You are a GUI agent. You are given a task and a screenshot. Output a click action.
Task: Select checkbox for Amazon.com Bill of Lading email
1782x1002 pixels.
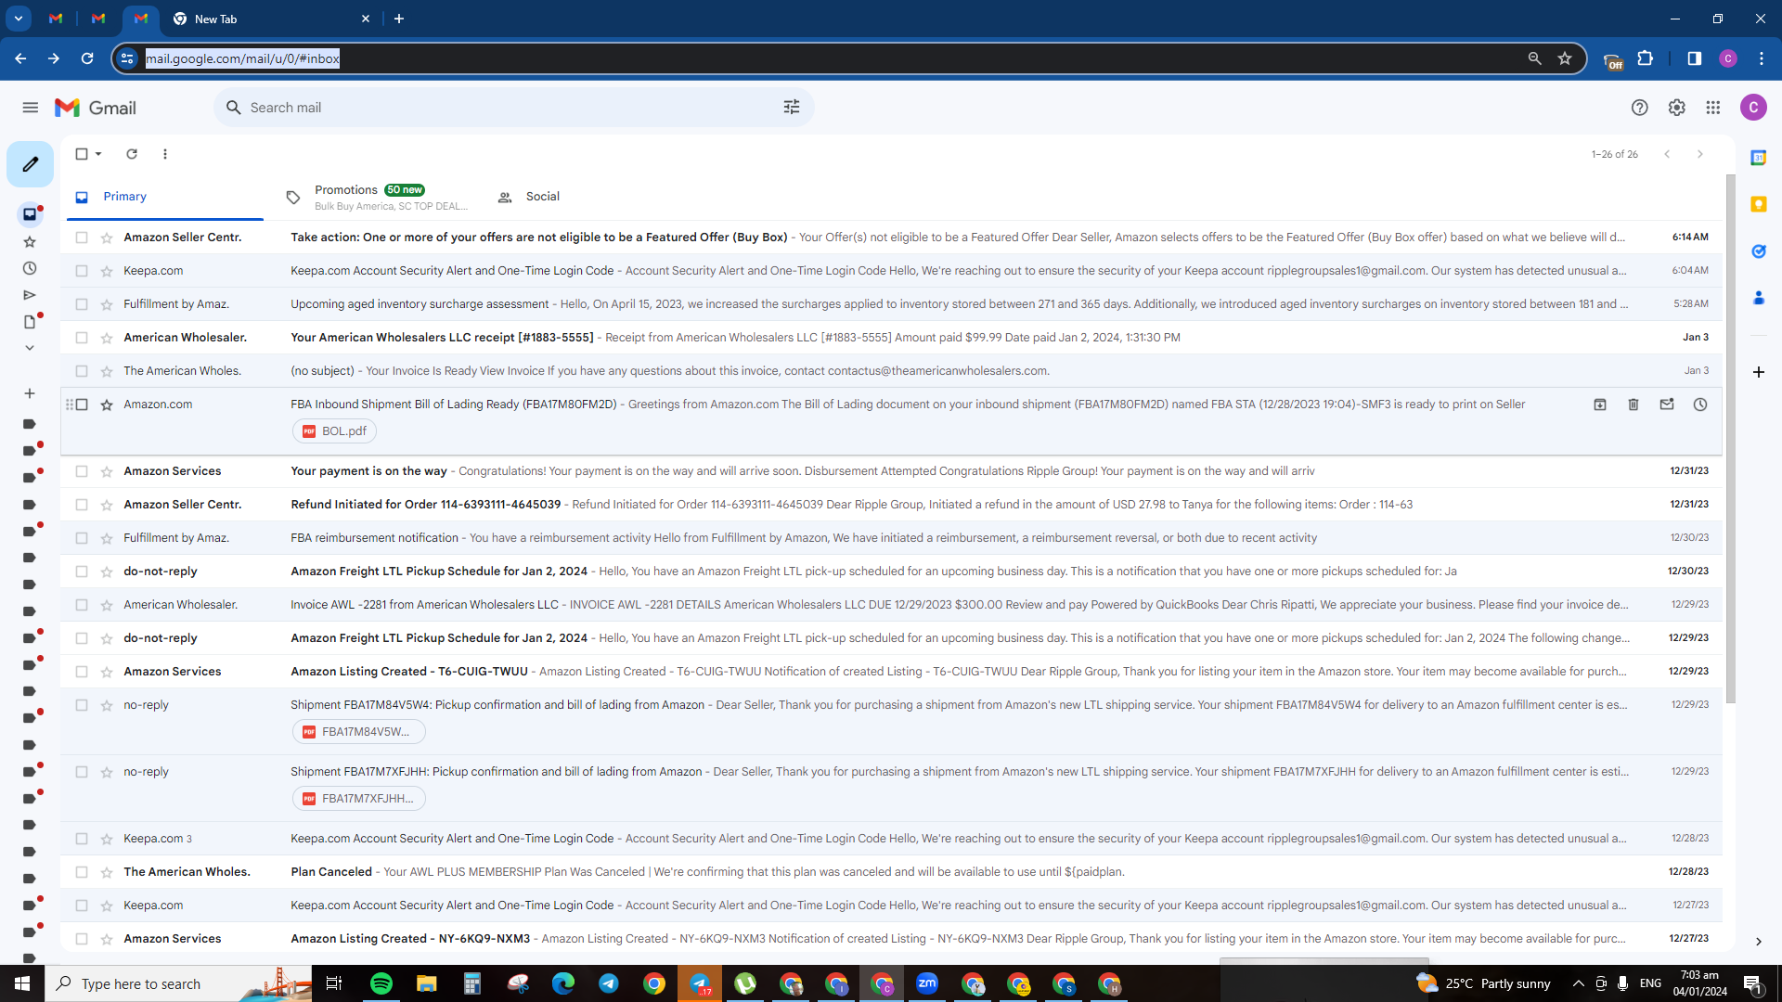[x=82, y=405]
